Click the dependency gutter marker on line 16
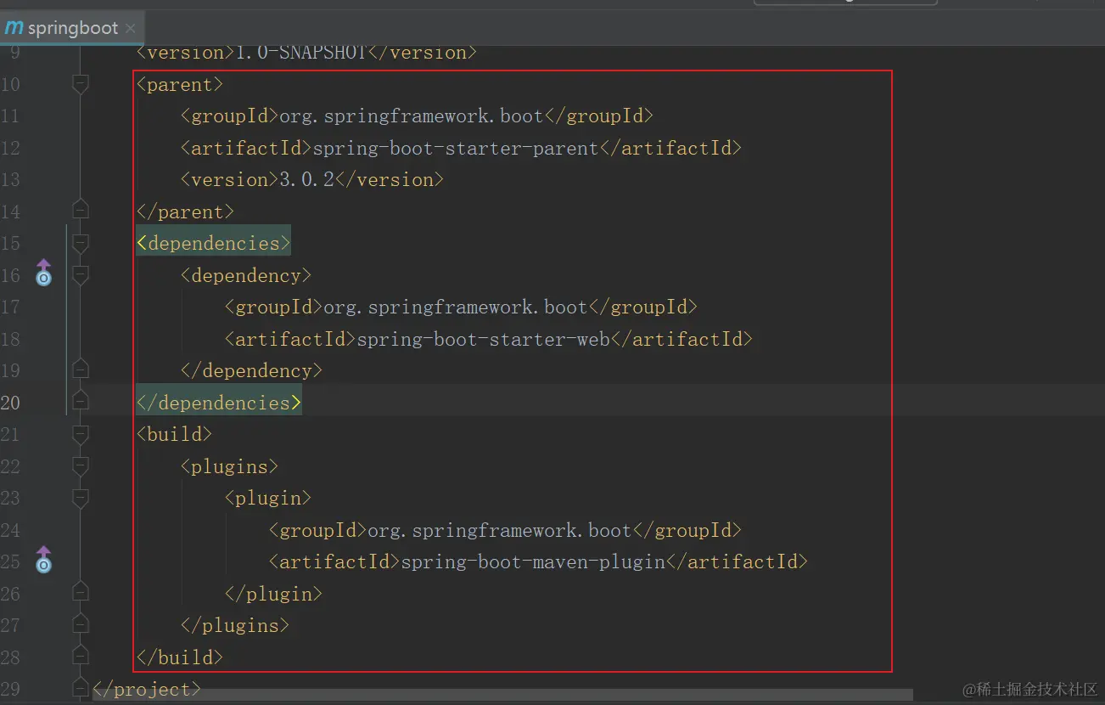 [43, 274]
